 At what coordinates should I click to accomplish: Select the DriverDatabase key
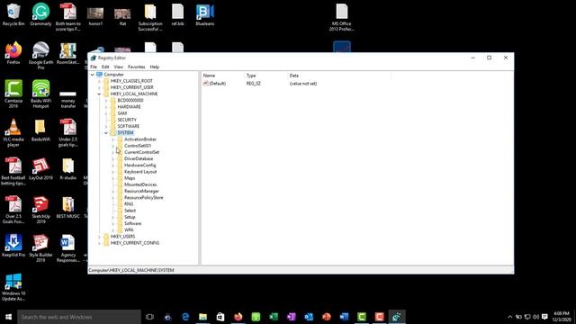pyautogui.click(x=139, y=158)
